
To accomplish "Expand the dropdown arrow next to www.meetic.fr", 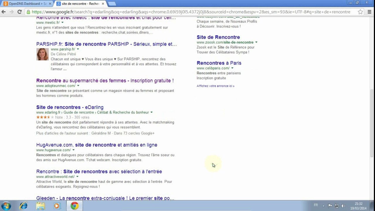I will click(x=62, y=23).
